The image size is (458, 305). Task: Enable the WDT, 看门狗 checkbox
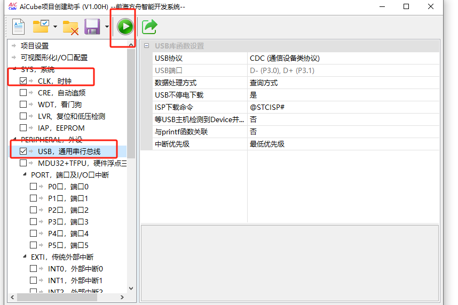[x=23, y=104]
